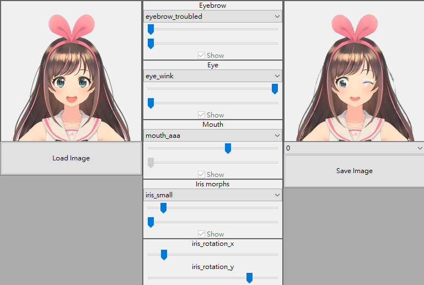Click the first Eye slider handle at maximum
Viewport: 424px width, 285px height.
tap(275, 89)
